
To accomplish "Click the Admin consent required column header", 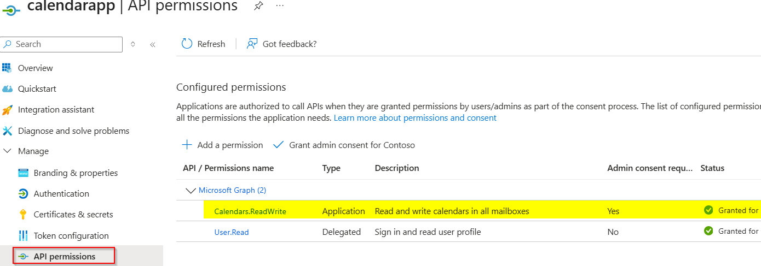I will click(x=650, y=168).
